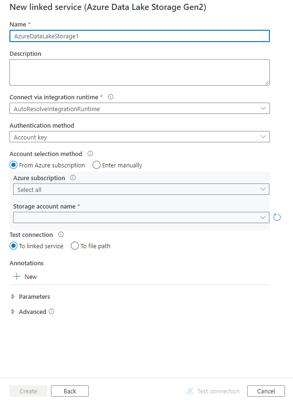Refresh the storage account name list
The width and height of the screenshot is (293, 400).
pyautogui.click(x=277, y=217)
